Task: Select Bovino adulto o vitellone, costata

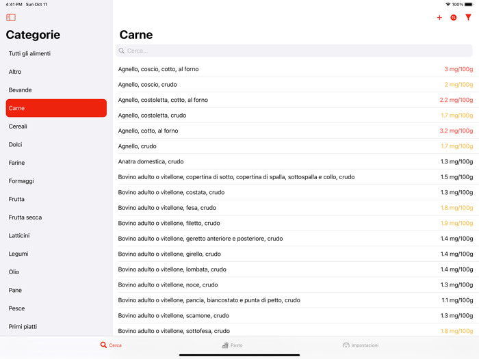Action: [x=296, y=192]
